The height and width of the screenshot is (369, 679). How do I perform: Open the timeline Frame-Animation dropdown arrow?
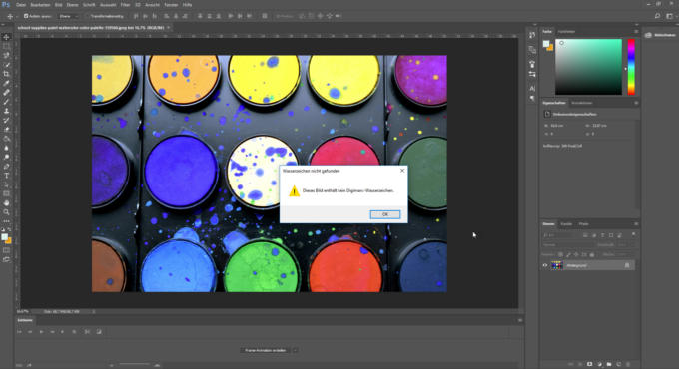point(295,350)
